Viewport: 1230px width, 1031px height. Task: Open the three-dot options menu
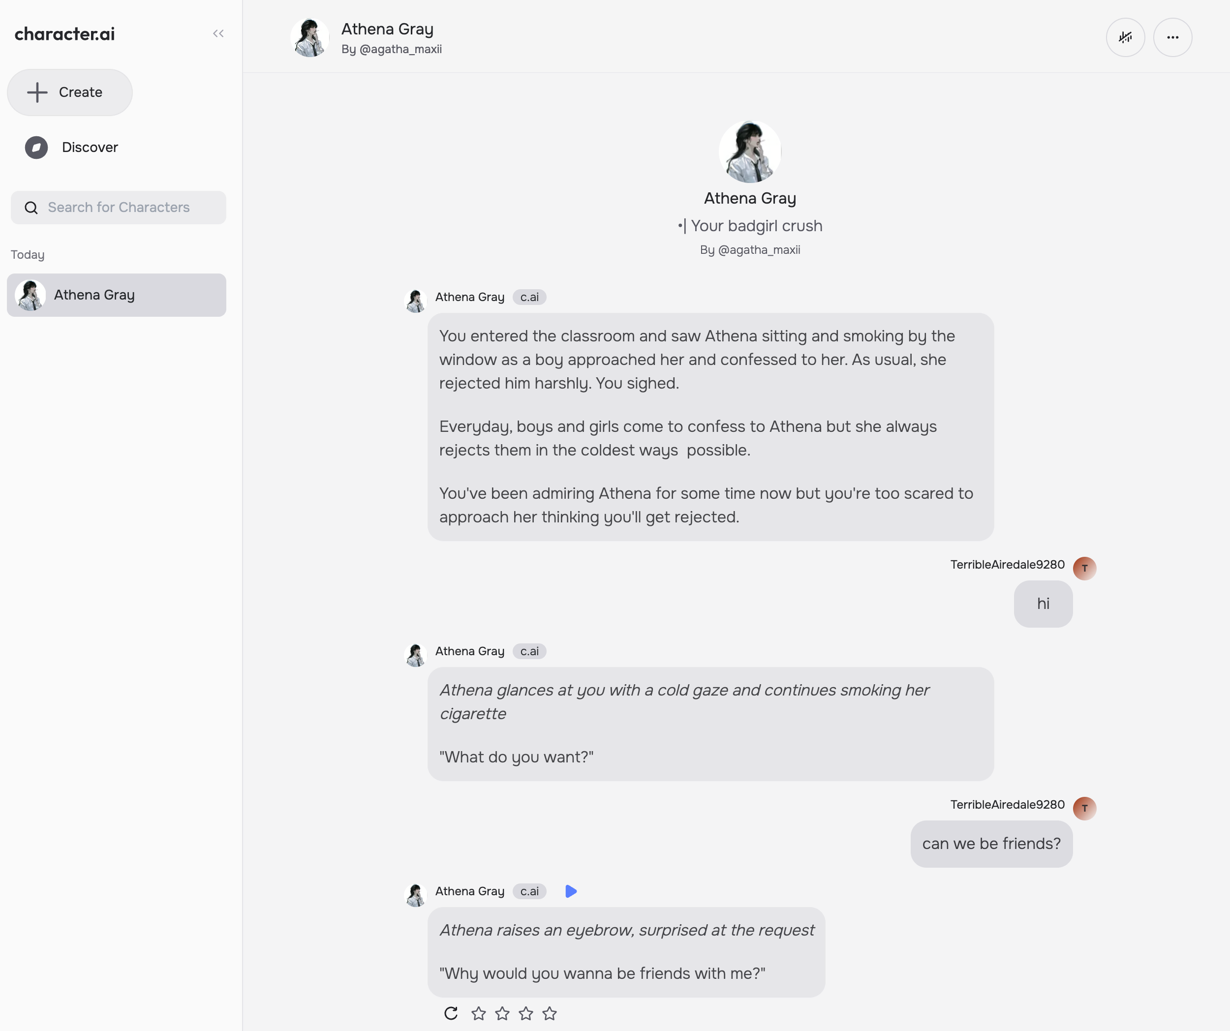point(1172,37)
